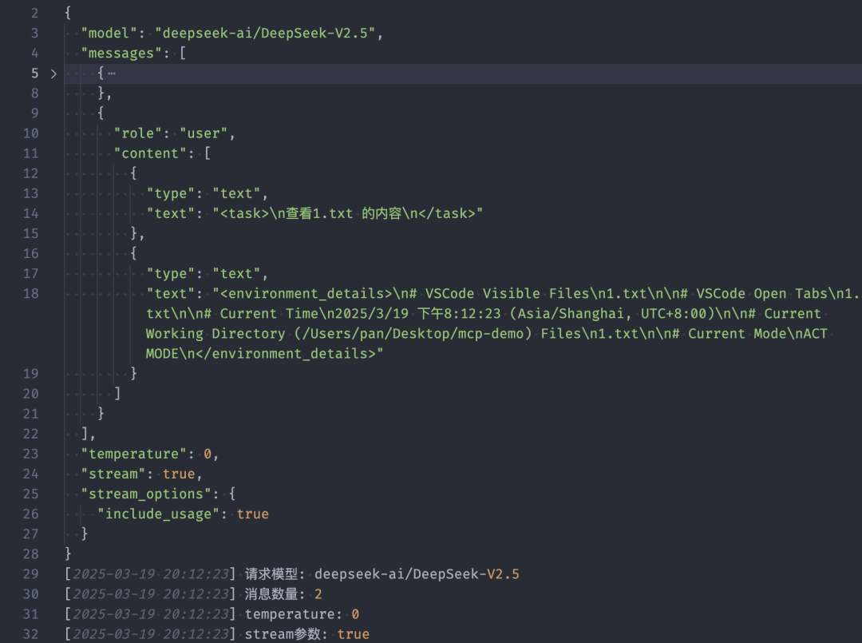Click the "model" key on line 3

[109, 33]
